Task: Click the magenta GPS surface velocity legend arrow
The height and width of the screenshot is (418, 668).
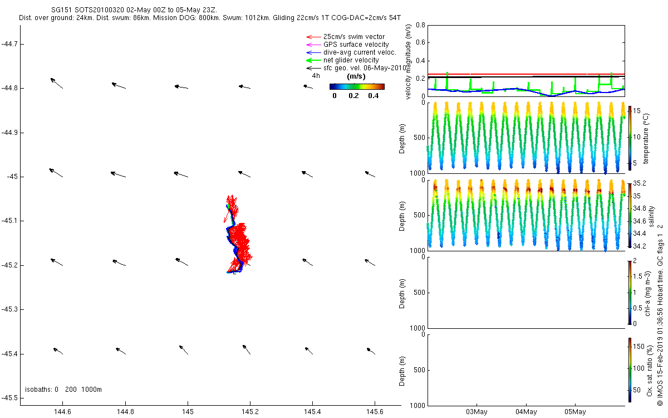Action: (x=313, y=45)
